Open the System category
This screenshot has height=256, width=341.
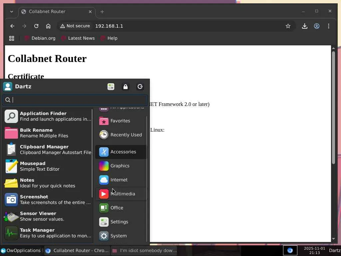tap(121, 236)
